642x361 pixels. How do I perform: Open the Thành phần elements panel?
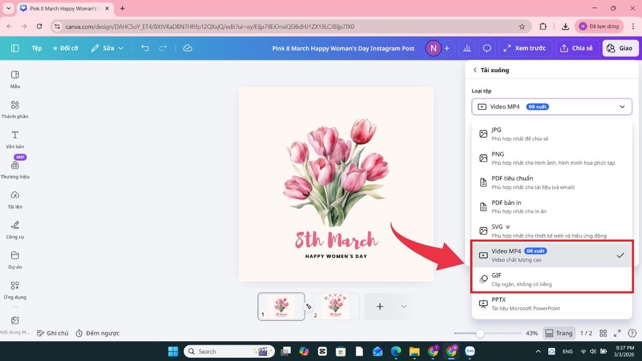pyautogui.click(x=15, y=109)
